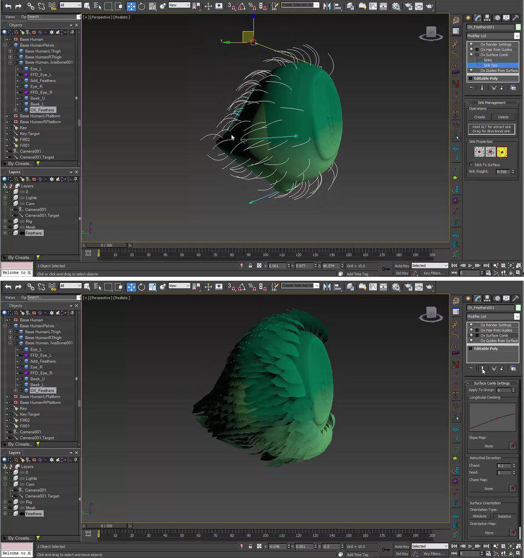Toggle Auto Key in the upper window

402,266
